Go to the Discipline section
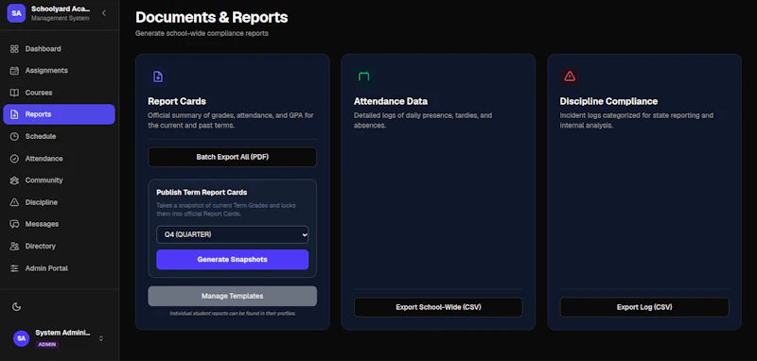Image resolution: width=757 pixels, height=361 pixels. [59, 202]
